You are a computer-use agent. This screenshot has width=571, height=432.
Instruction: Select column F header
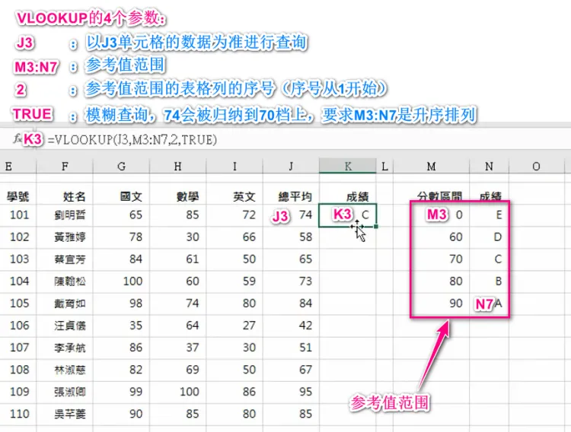click(x=65, y=167)
